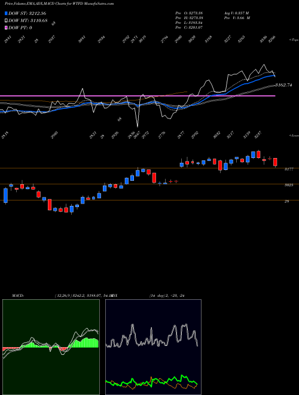
Task: Click the chart title mentioning MunafaSutra.com
Action: pyautogui.click(x=59, y=4)
